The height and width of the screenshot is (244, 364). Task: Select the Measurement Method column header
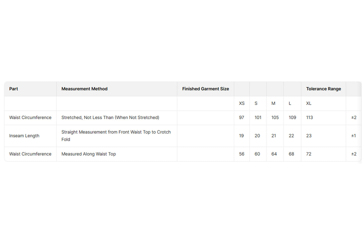click(84, 89)
